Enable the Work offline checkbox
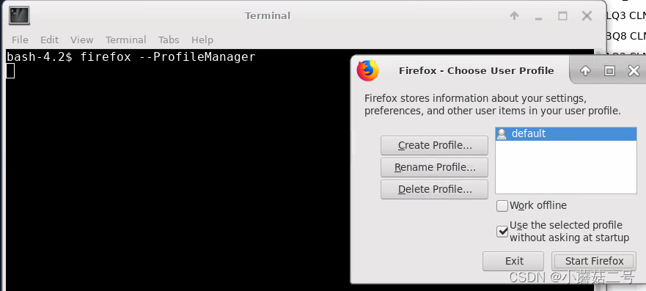This screenshot has width=646, height=291. tap(502, 205)
